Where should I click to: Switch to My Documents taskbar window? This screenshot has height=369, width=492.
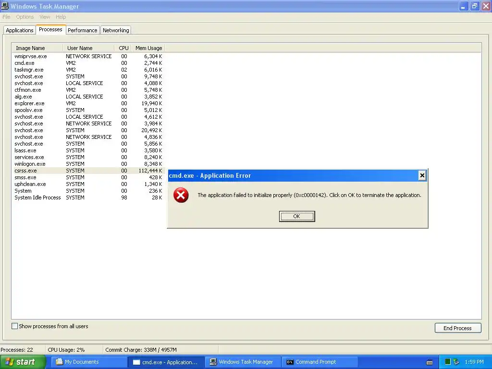(89, 362)
